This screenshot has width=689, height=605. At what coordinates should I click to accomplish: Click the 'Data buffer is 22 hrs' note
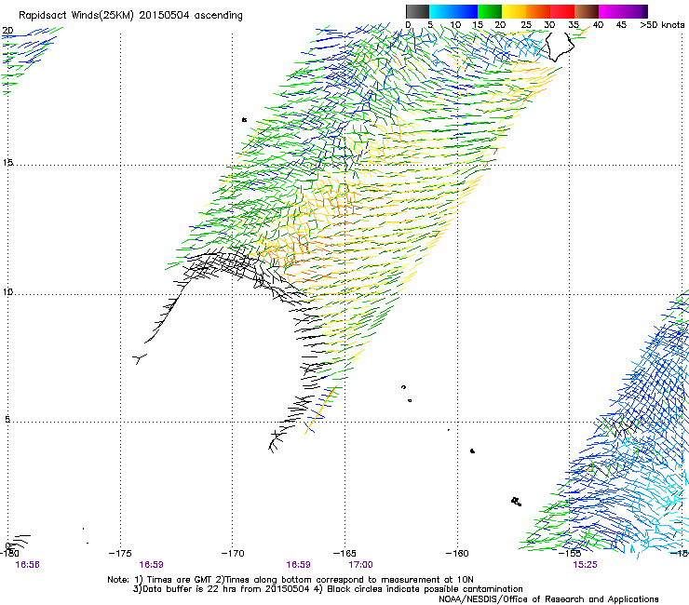[328, 589]
